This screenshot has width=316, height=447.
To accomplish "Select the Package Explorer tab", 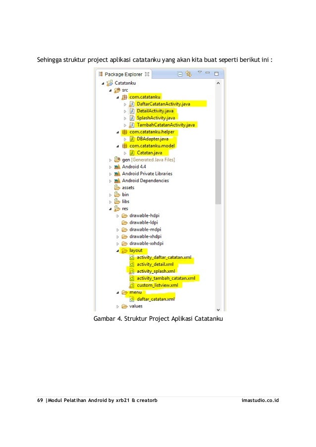I will [123, 74].
